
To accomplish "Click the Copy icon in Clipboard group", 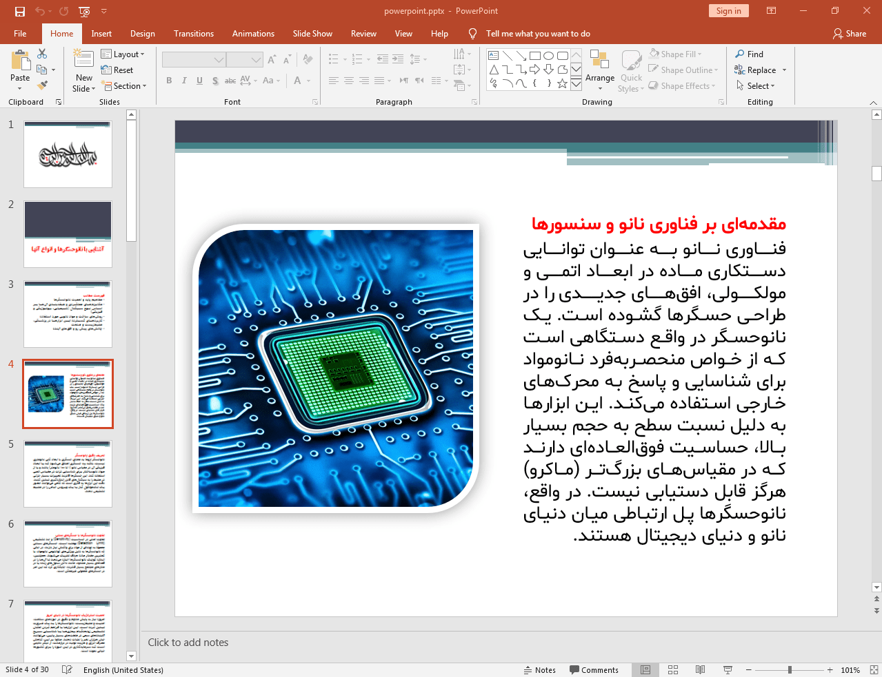I will [x=42, y=70].
